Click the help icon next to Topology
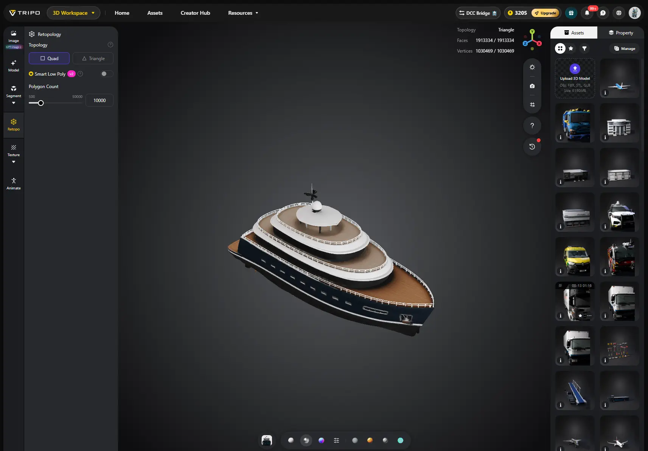The width and height of the screenshot is (648, 451). pos(110,45)
